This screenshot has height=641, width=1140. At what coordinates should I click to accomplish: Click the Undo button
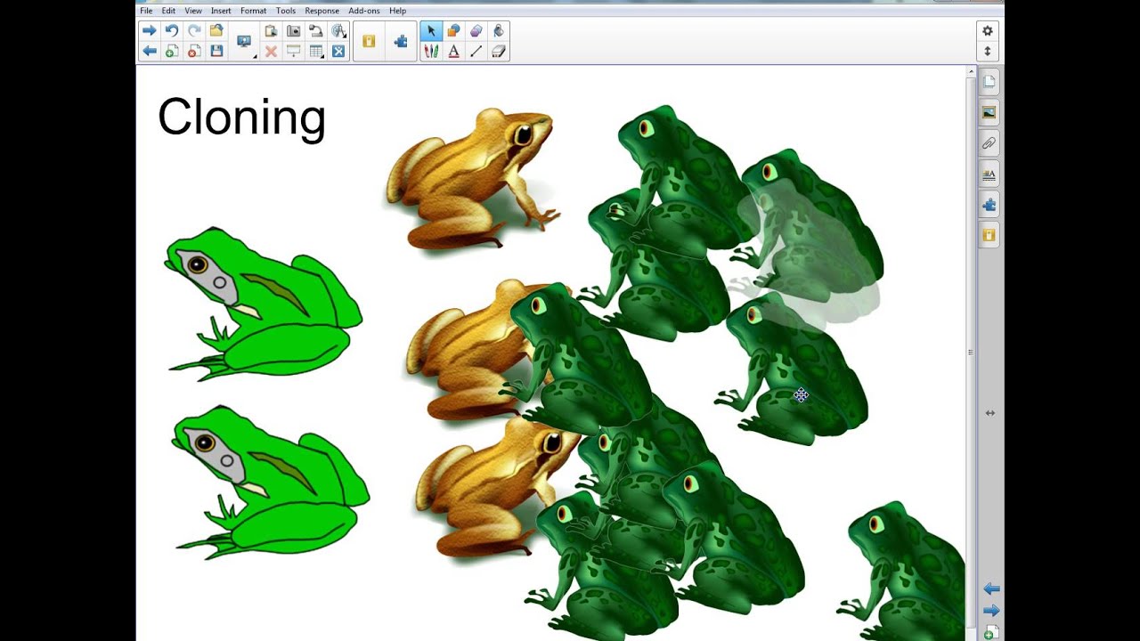(x=172, y=30)
